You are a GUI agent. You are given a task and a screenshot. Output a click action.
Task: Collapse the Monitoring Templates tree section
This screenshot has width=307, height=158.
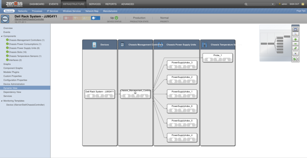coord(2,101)
